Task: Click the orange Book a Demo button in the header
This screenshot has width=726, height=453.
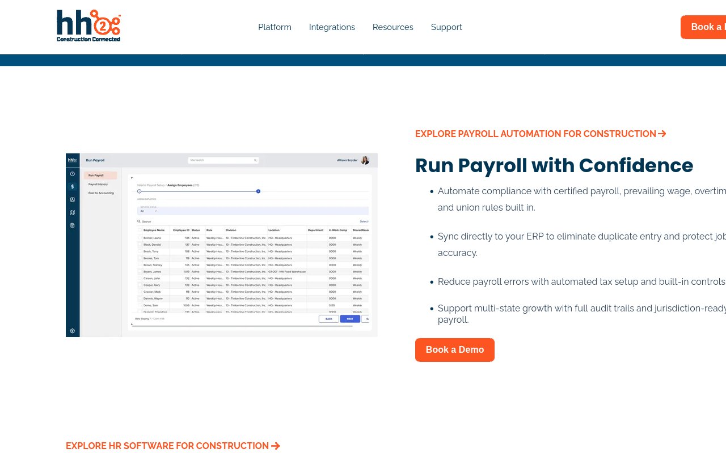Action: pos(703,27)
